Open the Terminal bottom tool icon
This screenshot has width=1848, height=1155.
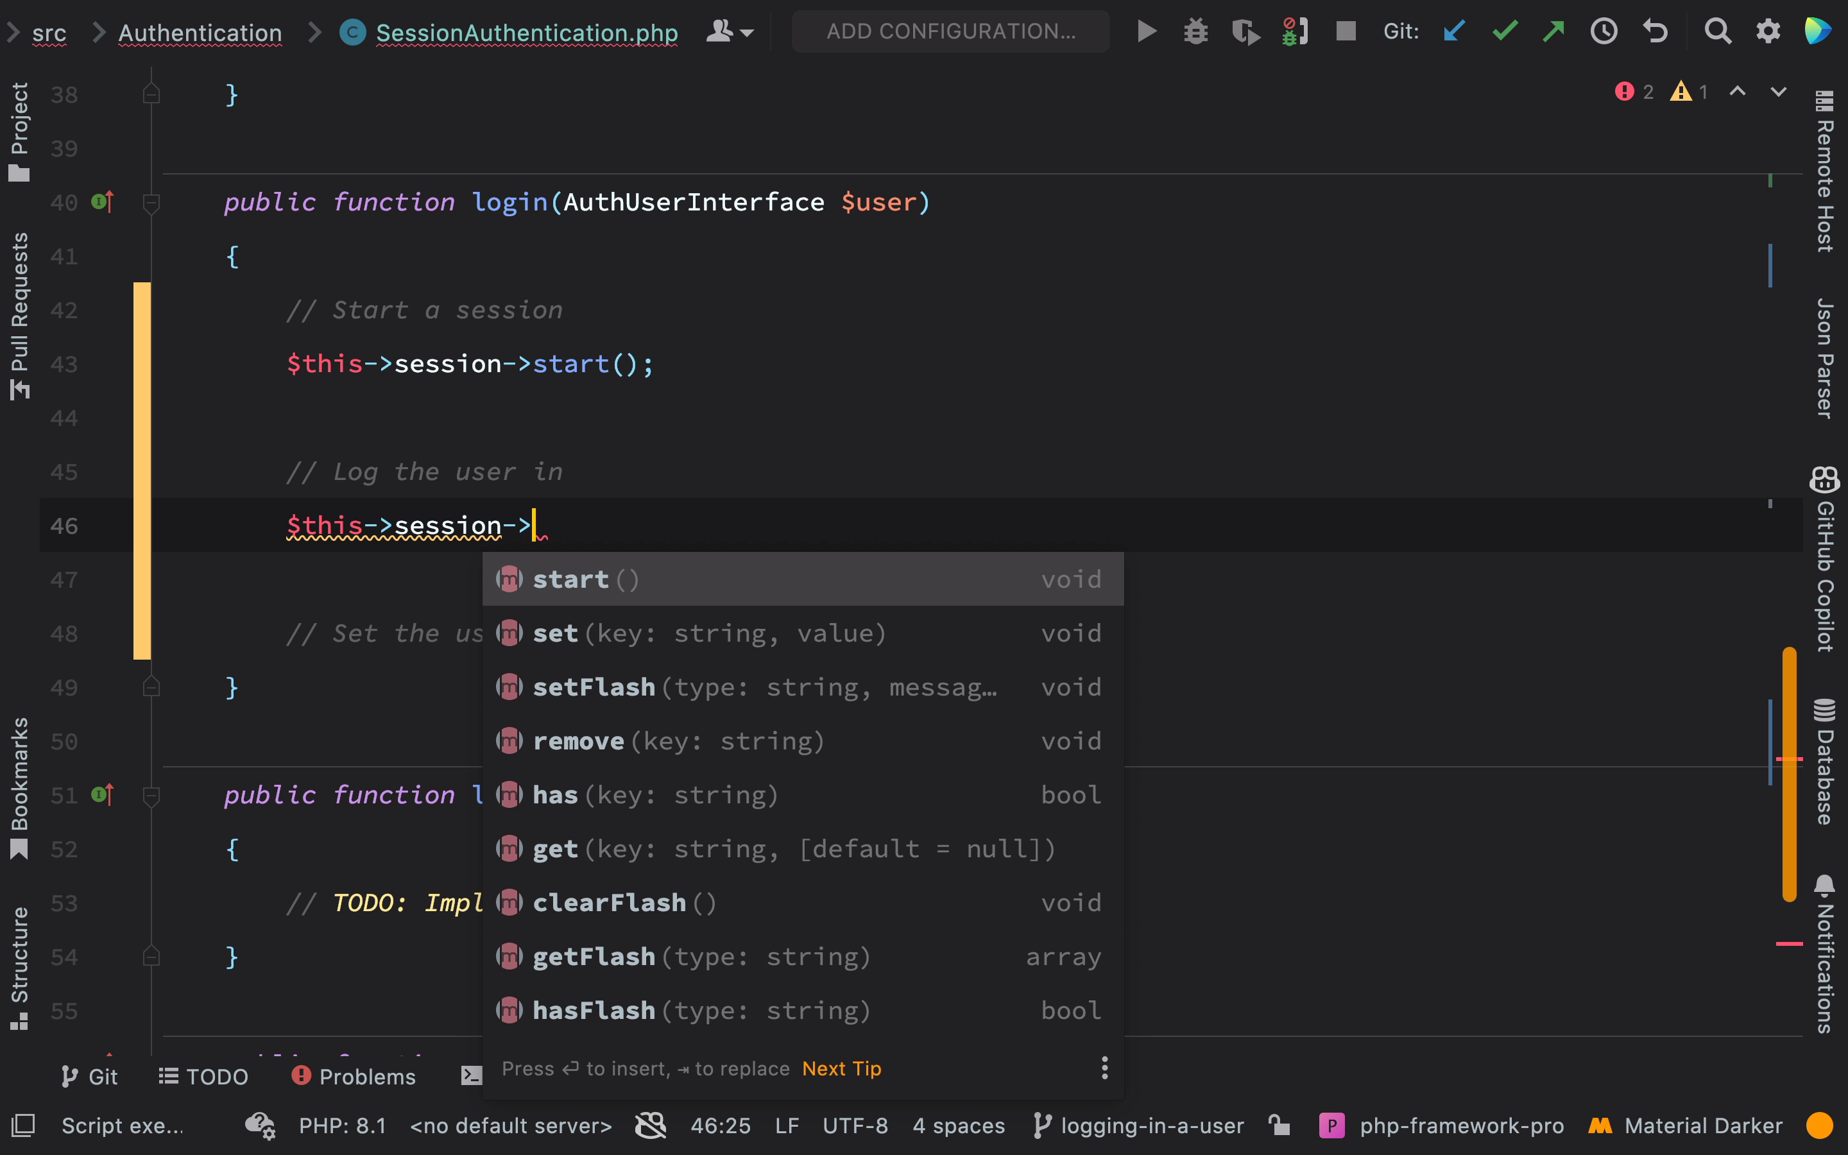point(471,1076)
